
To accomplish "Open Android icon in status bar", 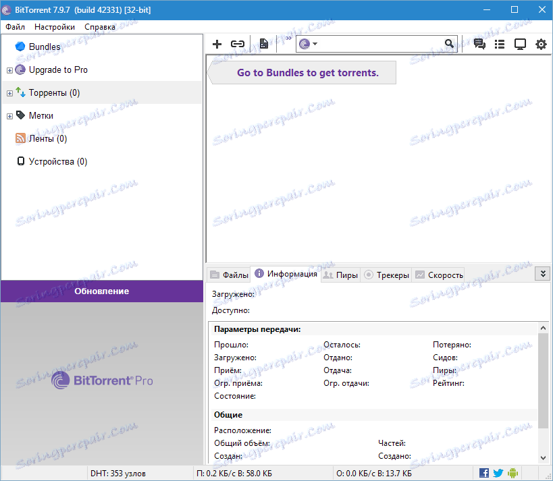I will 512,473.
